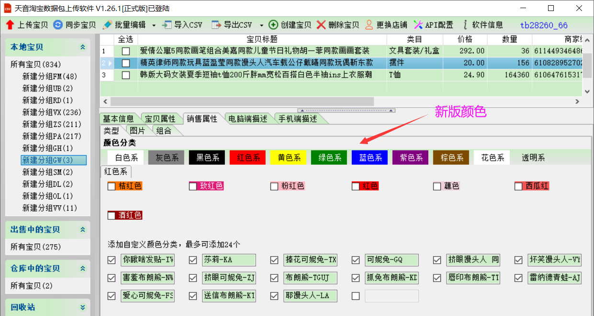Click the 导入CSV import icon
The width and height of the screenshot is (594, 316).
point(167,25)
